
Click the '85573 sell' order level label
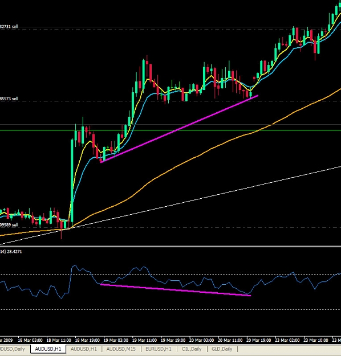[9, 99]
